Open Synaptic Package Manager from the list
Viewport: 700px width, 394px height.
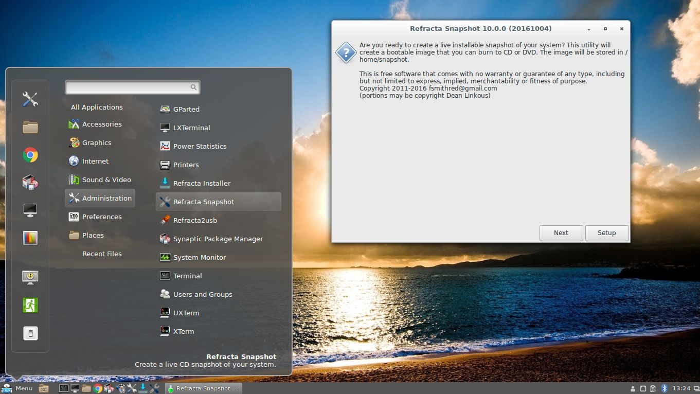(218, 239)
